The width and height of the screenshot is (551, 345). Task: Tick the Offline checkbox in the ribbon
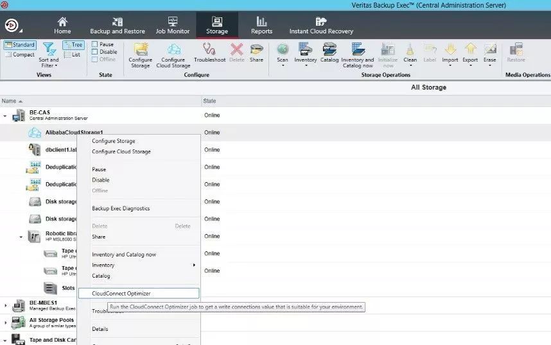94,59
